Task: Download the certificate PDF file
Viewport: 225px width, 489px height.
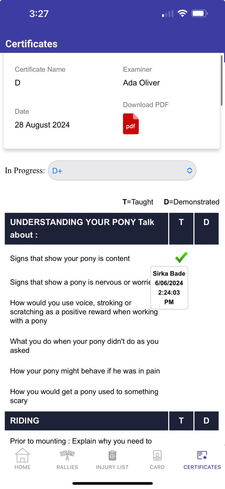Action: click(131, 124)
